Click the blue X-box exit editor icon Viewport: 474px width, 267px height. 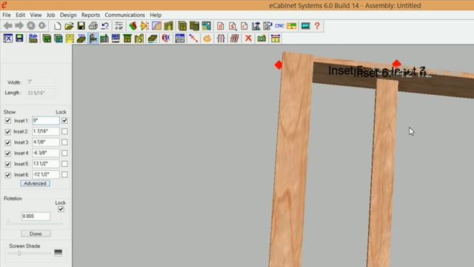coord(8,38)
